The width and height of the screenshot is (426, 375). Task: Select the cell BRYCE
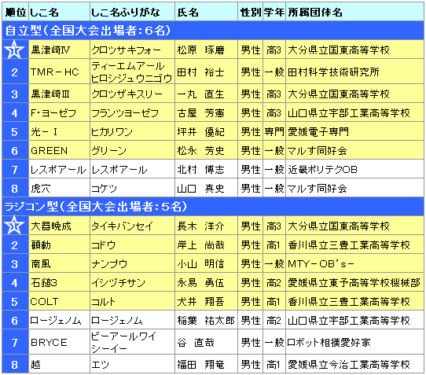(x=59, y=342)
